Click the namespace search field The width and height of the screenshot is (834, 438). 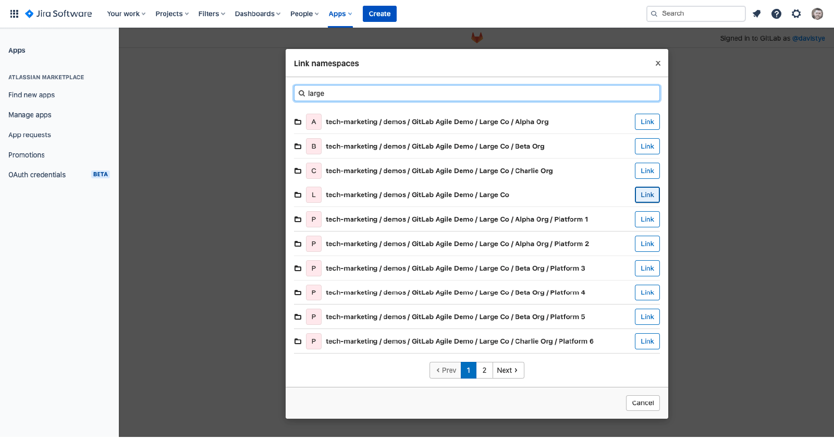pos(476,93)
